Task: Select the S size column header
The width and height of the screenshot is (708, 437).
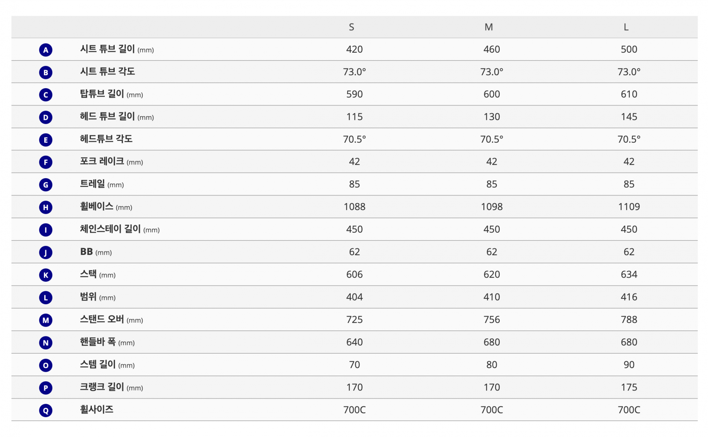Action: (351, 27)
